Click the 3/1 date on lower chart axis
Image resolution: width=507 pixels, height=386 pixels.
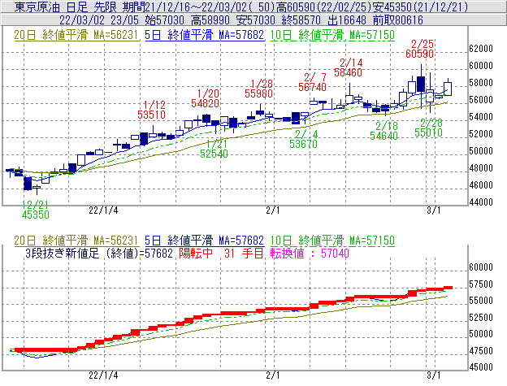pos(434,375)
